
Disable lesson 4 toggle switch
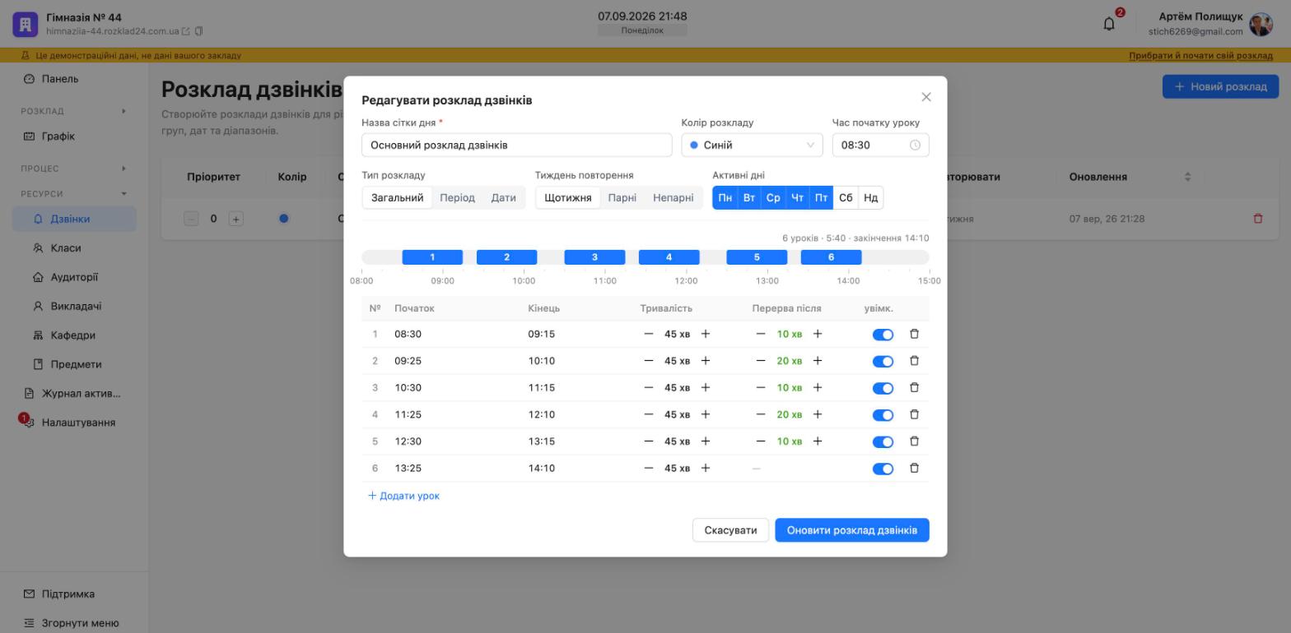pos(883,415)
